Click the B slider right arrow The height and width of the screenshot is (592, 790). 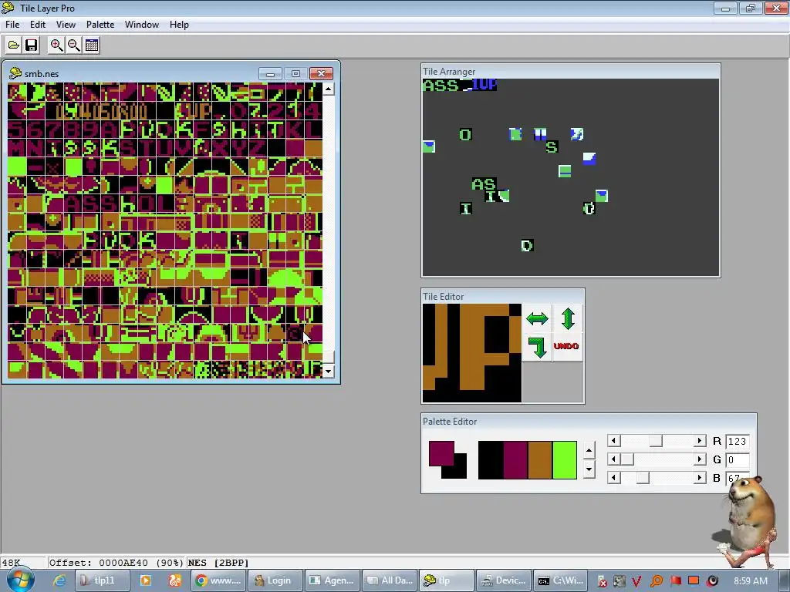click(x=699, y=477)
